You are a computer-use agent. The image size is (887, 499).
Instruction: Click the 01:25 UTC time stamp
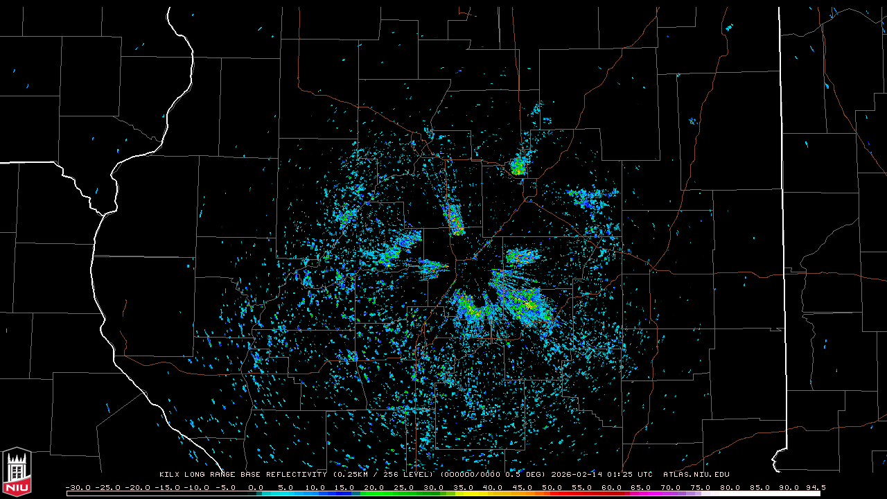630,475
